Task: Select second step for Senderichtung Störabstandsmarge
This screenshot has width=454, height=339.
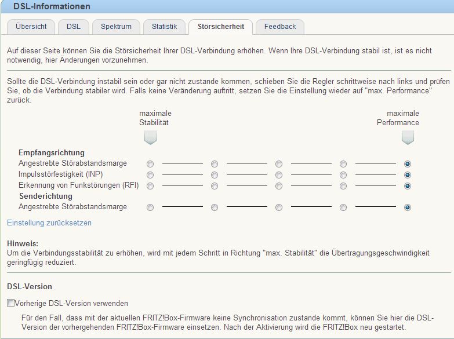Action: 215,207
